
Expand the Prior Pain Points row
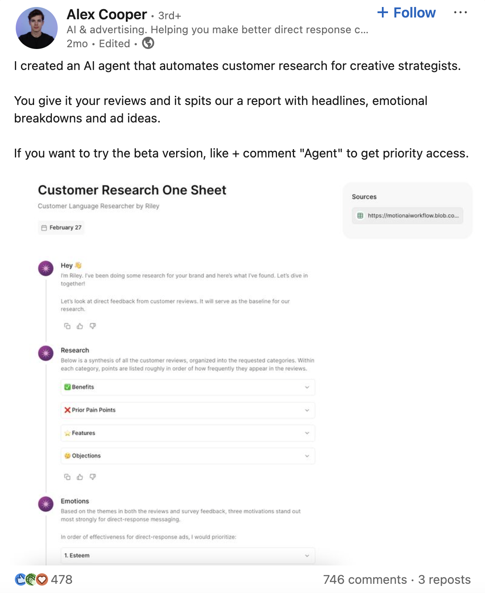188,410
